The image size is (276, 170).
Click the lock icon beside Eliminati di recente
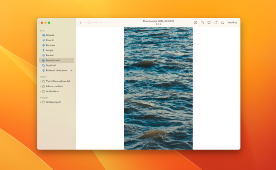click(71, 70)
